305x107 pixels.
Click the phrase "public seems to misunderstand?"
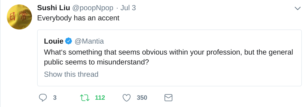point(98,63)
